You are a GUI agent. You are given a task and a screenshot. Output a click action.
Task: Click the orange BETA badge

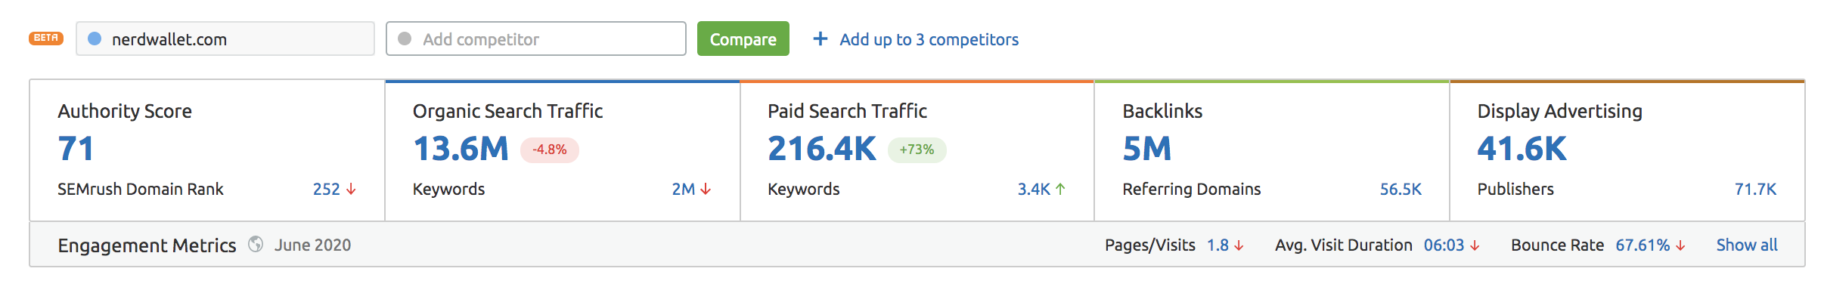(x=46, y=38)
